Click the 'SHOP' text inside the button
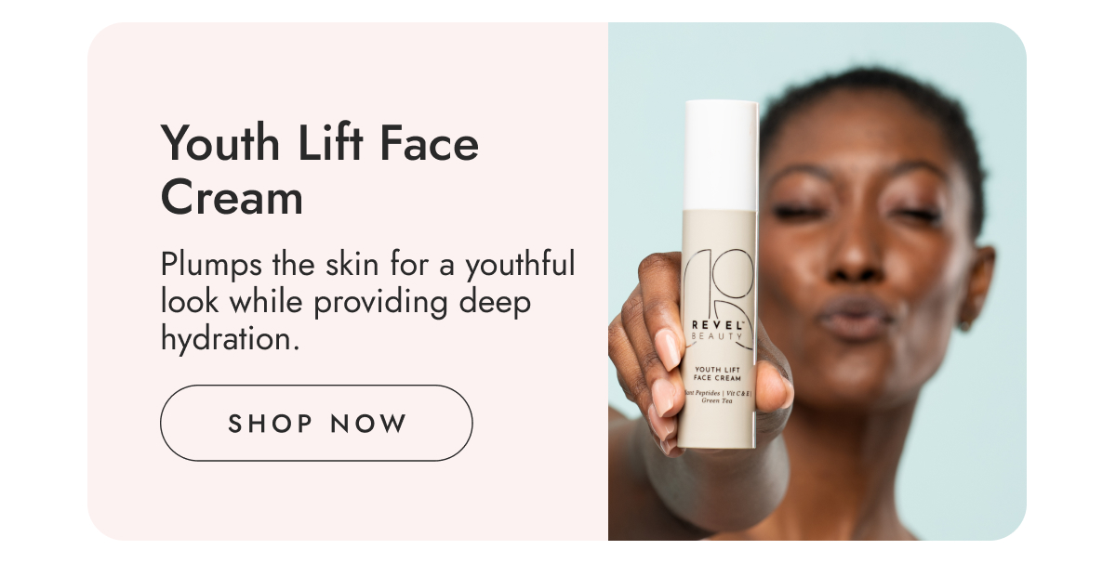 pyautogui.click(x=271, y=424)
